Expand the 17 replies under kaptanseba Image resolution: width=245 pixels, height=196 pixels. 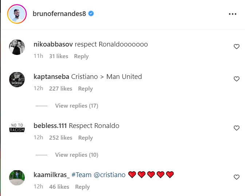76,106
